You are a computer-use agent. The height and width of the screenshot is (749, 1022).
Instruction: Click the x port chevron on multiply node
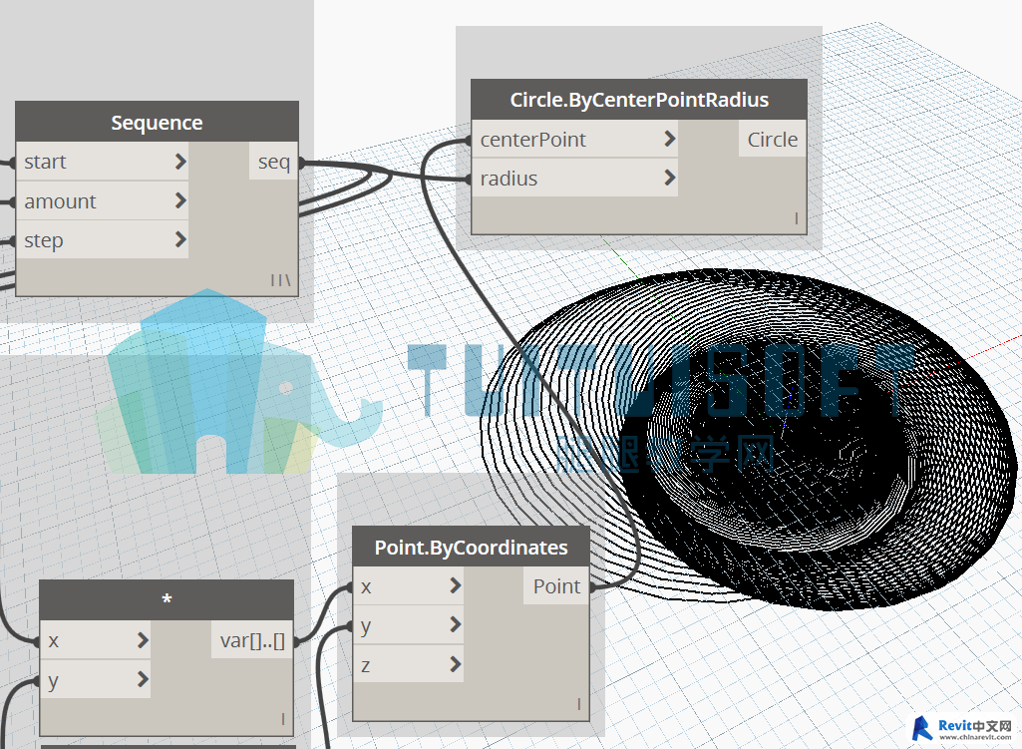click(x=143, y=640)
